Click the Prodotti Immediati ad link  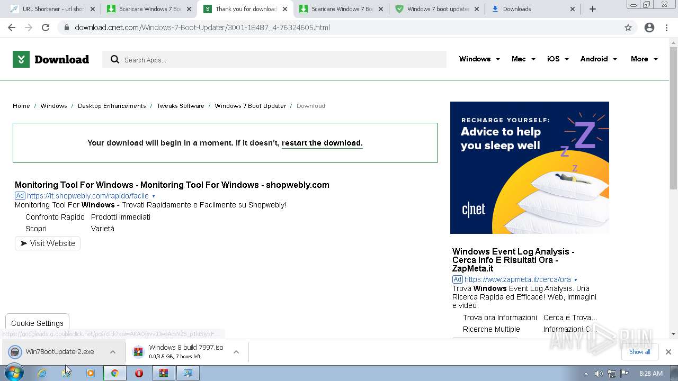click(x=121, y=217)
